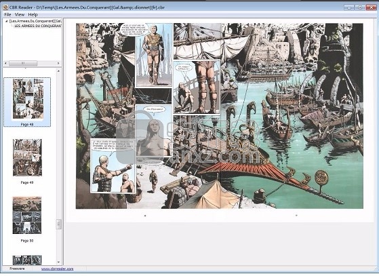Click the thumbnail list up scroll arrow
The height and width of the screenshot is (276, 379).
(x=58, y=71)
